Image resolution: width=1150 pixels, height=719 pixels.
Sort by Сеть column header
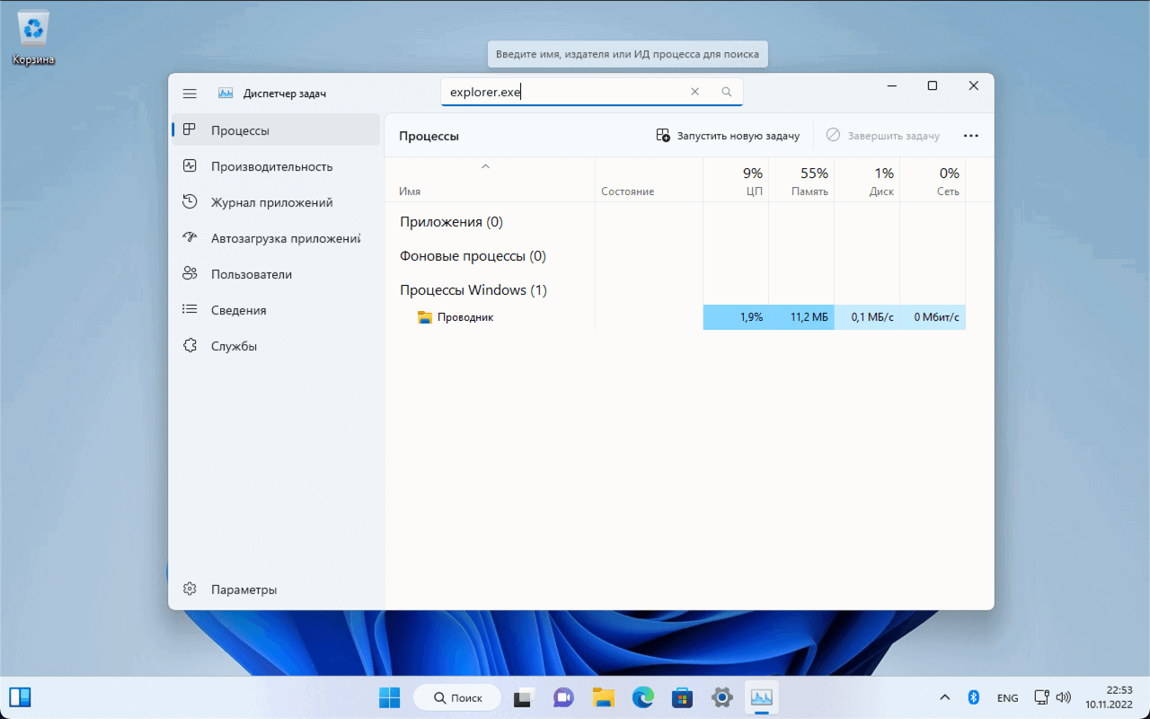(x=933, y=180)
